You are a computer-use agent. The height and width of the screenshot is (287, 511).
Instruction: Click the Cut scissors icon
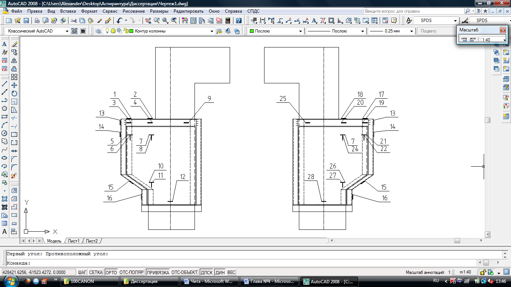pos(74,21)
